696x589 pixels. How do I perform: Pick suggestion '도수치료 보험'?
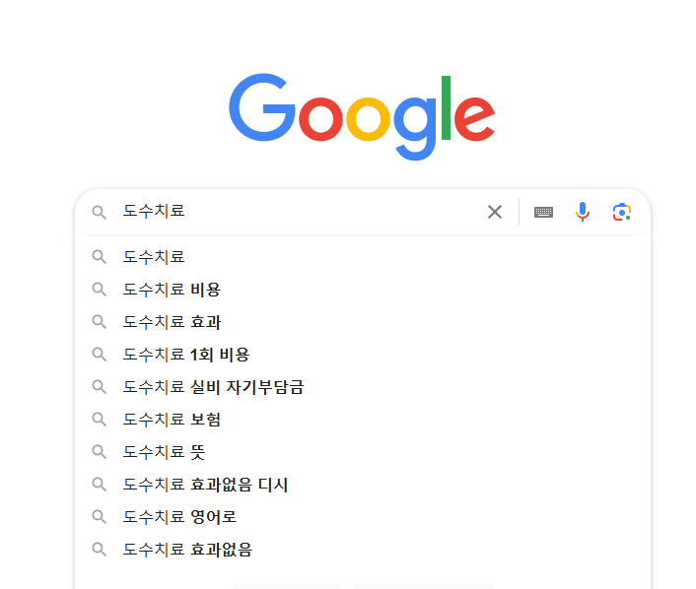(x=172, y=420)
